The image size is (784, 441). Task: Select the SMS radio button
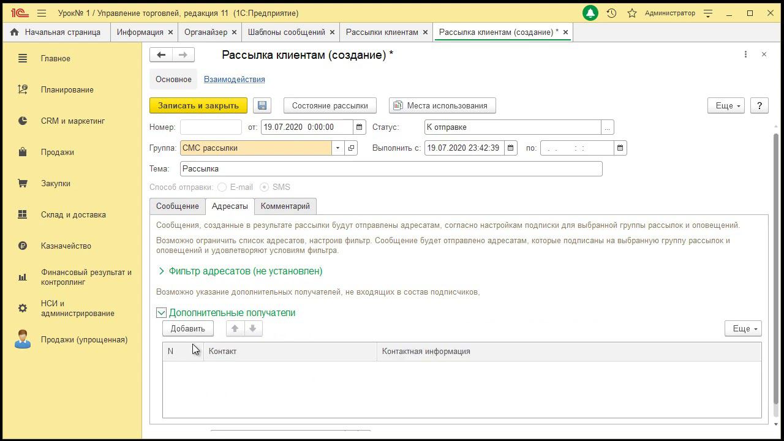pos(265,187)
